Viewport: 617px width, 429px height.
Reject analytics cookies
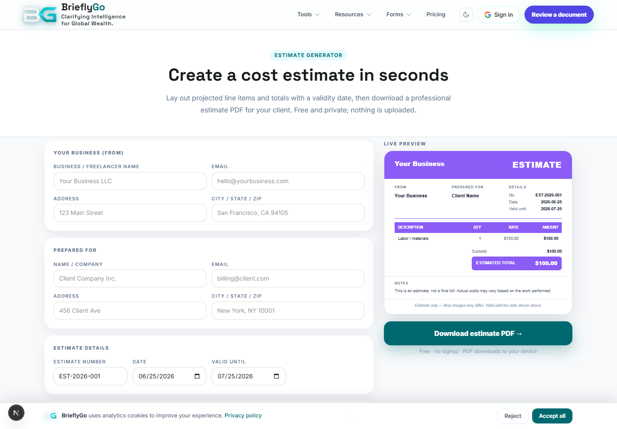click(x=513, y=416)
